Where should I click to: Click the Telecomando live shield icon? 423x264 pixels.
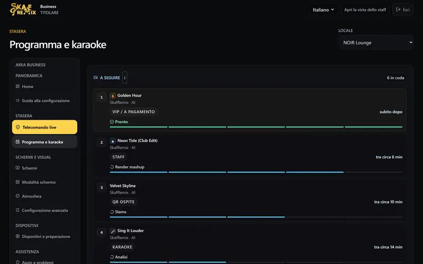click(18, 127)
